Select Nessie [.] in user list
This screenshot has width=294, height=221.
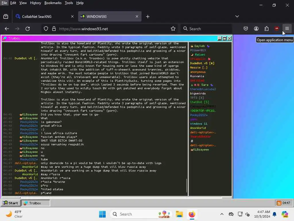pos(199,67)
